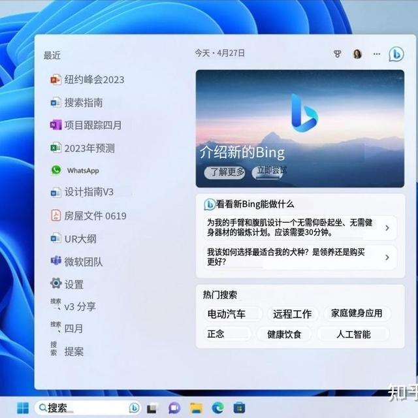418x418 pixels.
Task: Click the 今天 · 4月27日 date label
Action: point(219,53)
